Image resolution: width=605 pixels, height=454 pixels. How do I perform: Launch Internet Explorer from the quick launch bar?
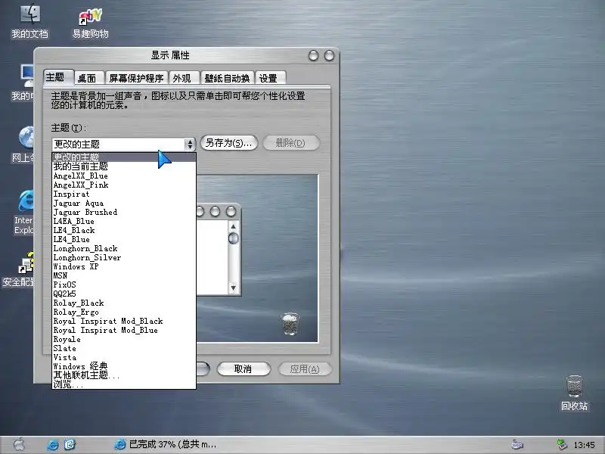tap(52, 445)
